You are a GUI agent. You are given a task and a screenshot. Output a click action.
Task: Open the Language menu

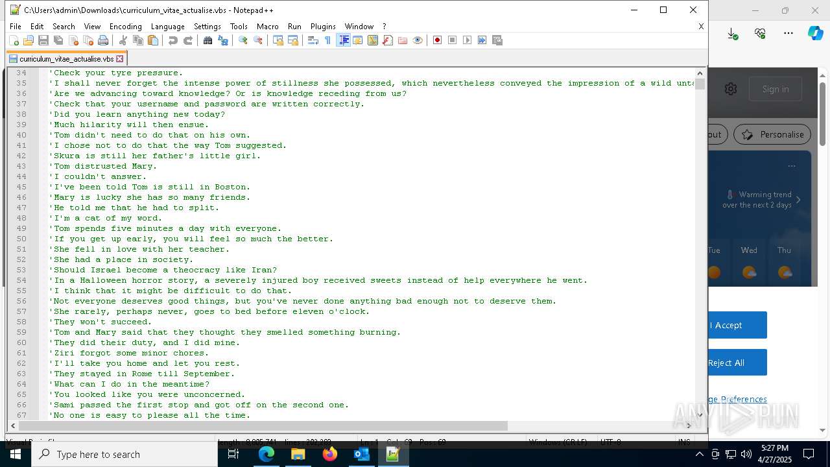(x=168, y=27)
